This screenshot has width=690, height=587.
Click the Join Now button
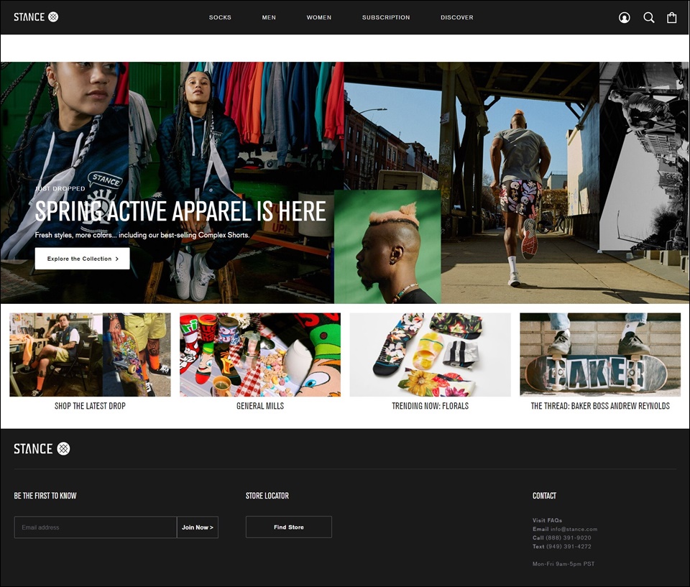click(x=198, y=527)
